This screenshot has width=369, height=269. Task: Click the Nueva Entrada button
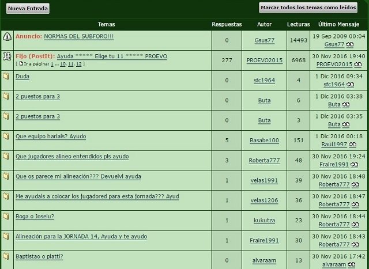coord(28,9)
